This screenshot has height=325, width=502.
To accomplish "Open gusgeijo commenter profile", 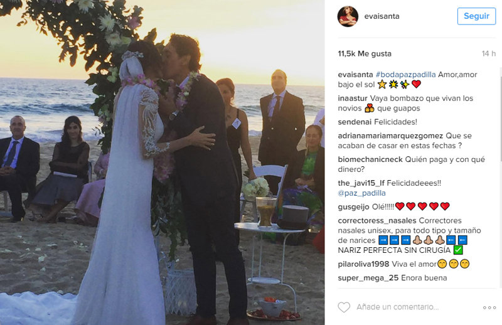I will coord(353,207).
